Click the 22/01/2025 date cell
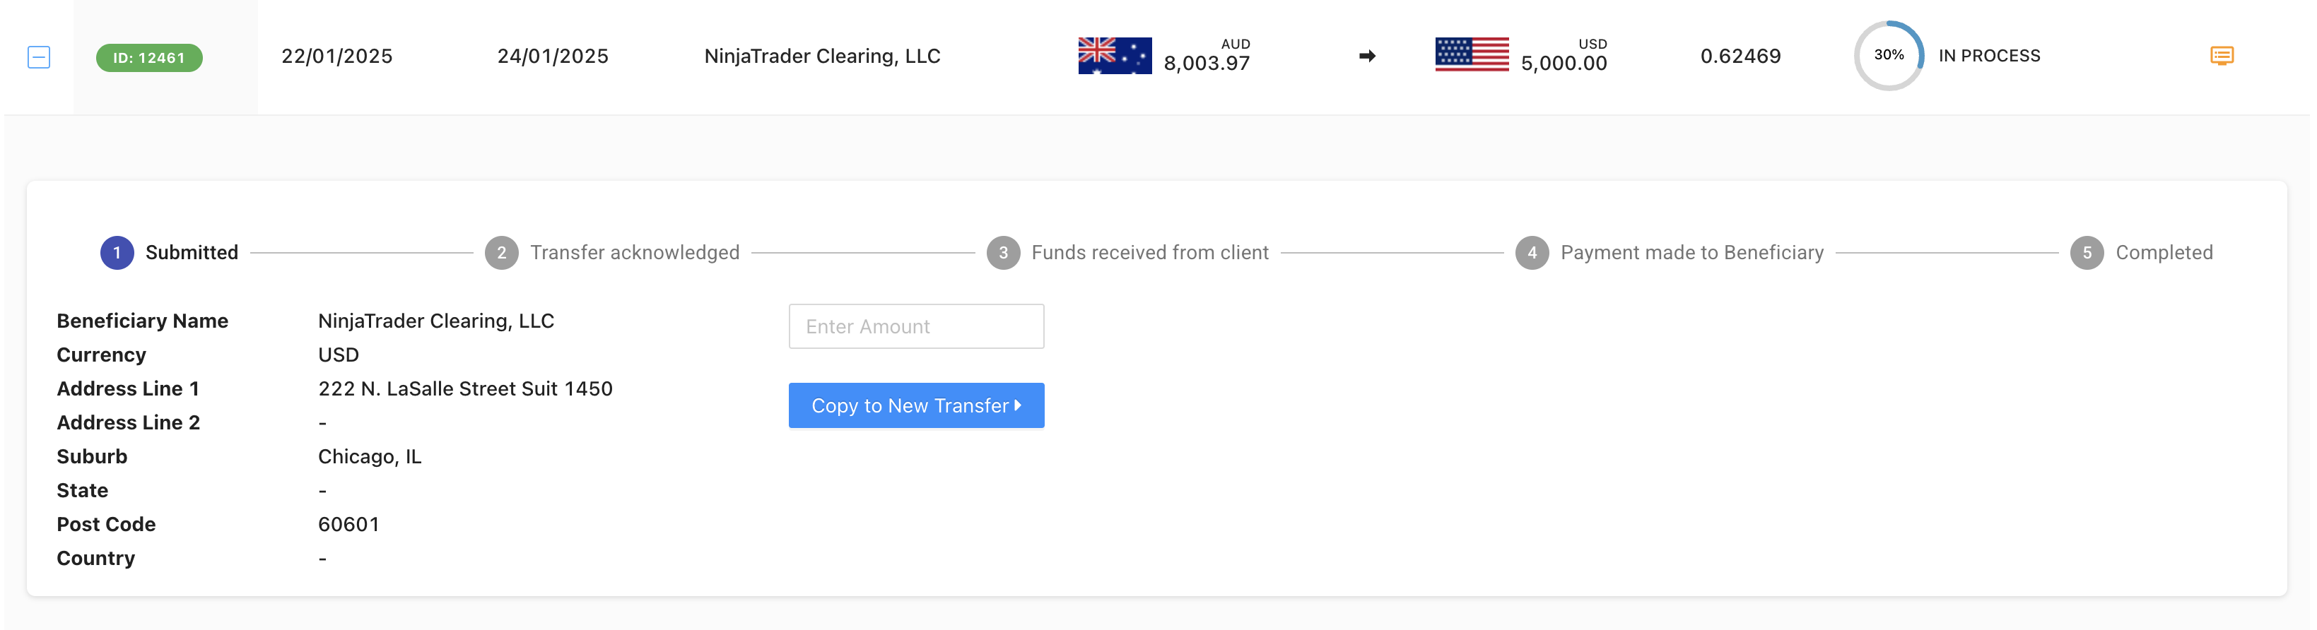The height and width of the screenshot is (630, 2317). coord(336,56)
